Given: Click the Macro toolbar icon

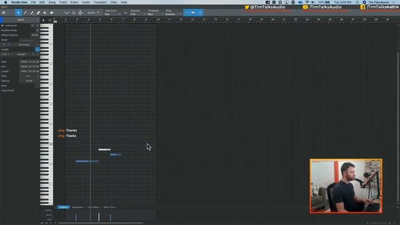Looking at the screenshot, I should point(81,12).
